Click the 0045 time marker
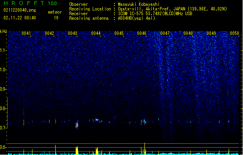 coord(119,33)
